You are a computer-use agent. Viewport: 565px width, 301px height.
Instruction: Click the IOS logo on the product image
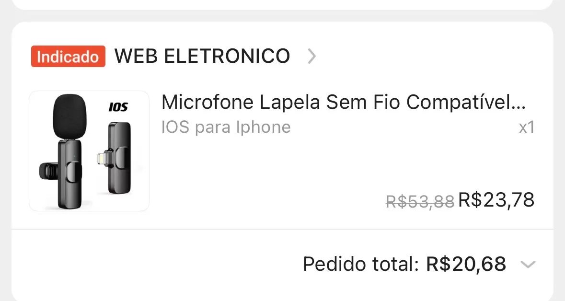pos(118,107)
